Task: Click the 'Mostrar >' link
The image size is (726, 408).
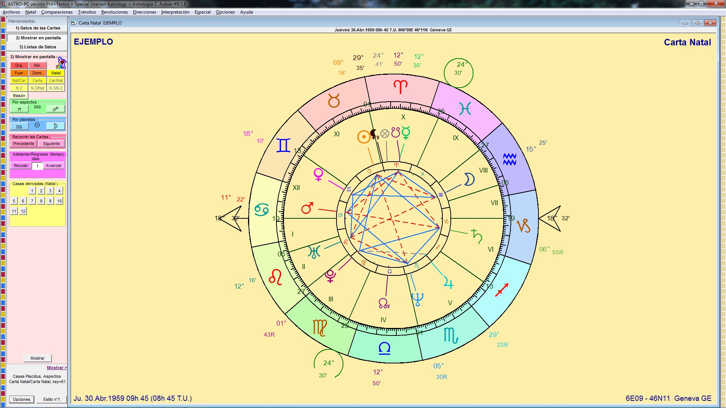Action: pyautogui.click(x=57, y=368)
